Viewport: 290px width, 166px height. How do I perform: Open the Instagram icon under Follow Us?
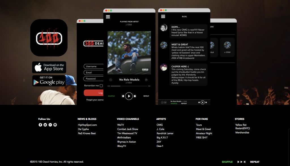tap(55, 125)
